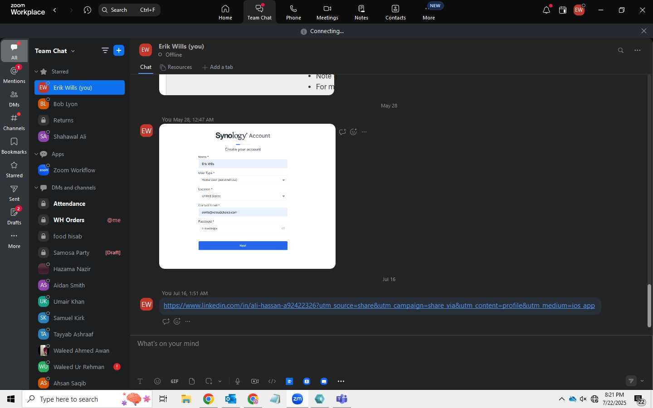Click the Search box in top bar

129,10
